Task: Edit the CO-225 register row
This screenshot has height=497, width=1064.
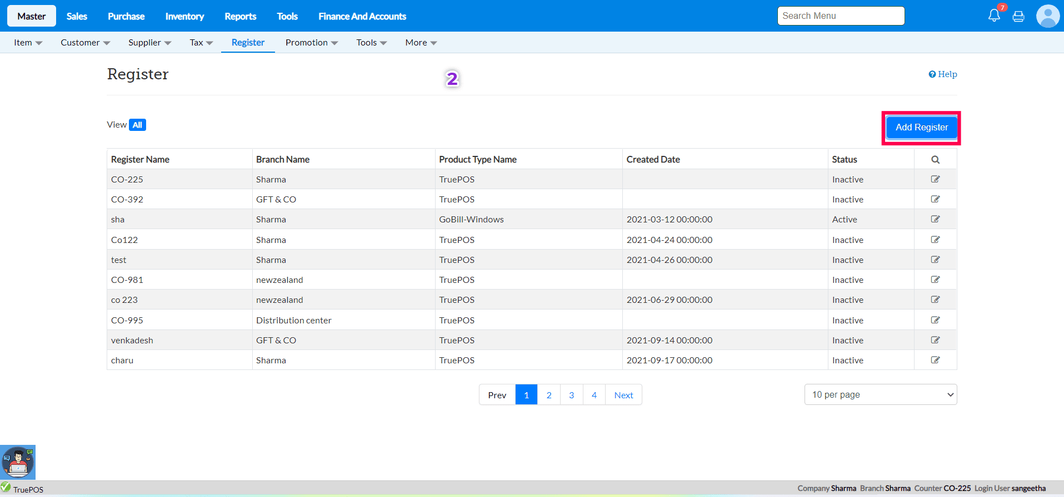Action: pos(935,179)
